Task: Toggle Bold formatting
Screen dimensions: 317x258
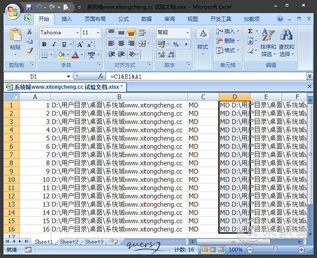Action: point(44,44)
